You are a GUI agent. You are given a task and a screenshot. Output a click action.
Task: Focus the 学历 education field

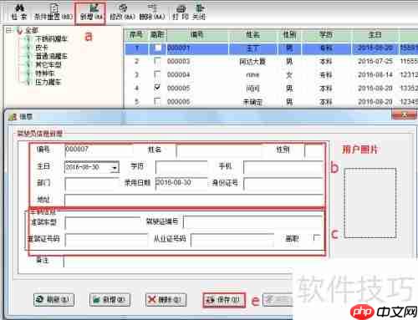[x=181, y=167]
